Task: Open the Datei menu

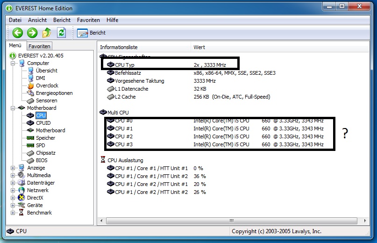Action: pyautogui.click(x=15, y=20)
